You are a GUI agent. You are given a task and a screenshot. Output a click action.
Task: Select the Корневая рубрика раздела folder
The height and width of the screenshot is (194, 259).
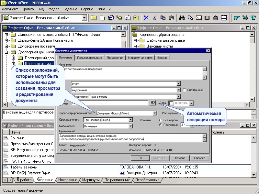pos(162,35)
